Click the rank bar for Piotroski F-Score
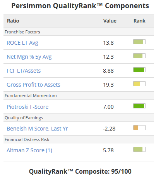The image size is (156, 176). pos(139,106)
